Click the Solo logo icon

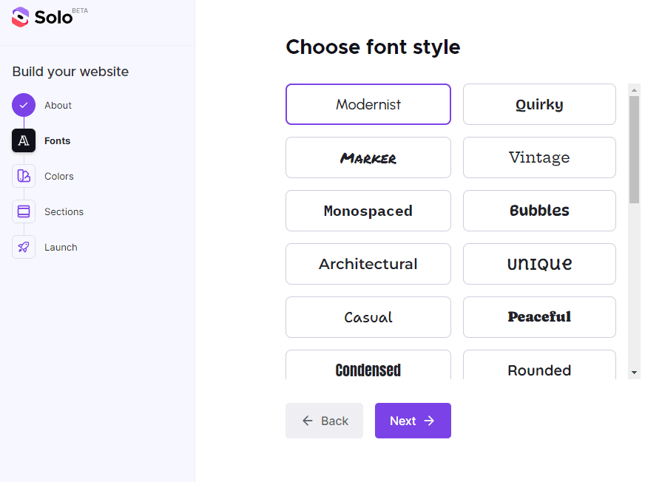(21, 17)
